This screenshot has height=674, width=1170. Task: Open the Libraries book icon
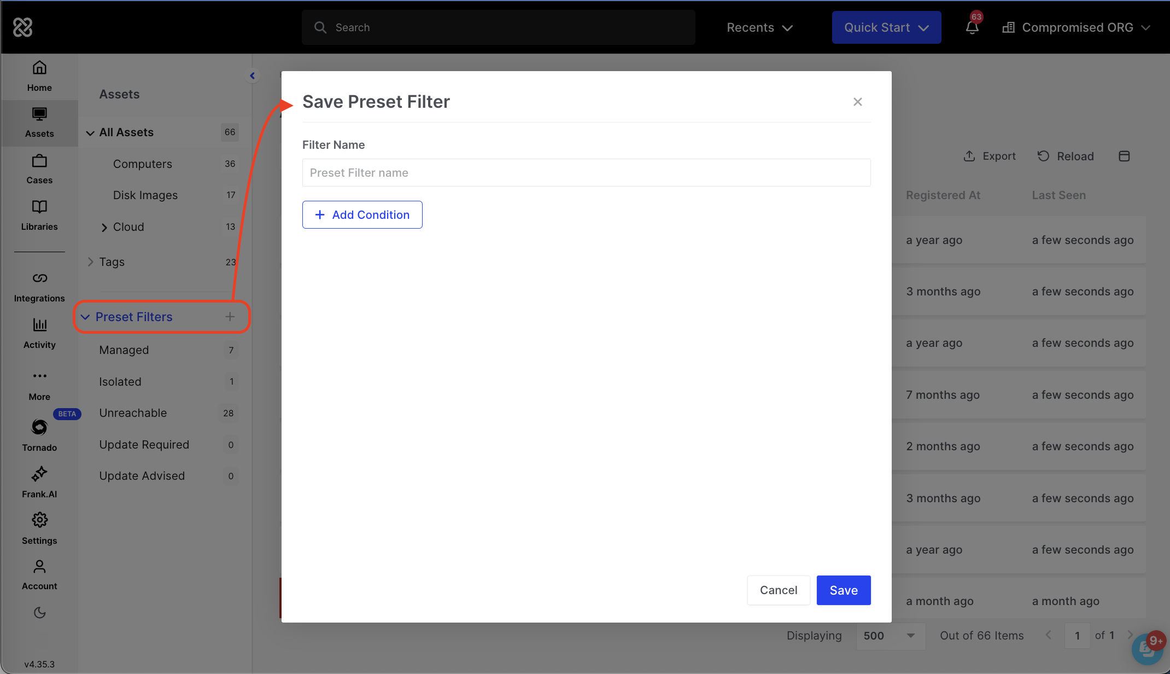coord(39,207)
